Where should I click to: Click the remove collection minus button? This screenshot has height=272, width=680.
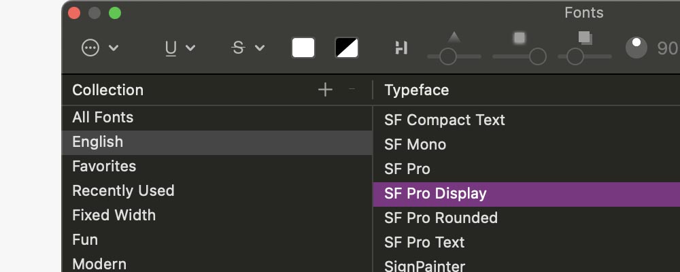click(352, 90)
